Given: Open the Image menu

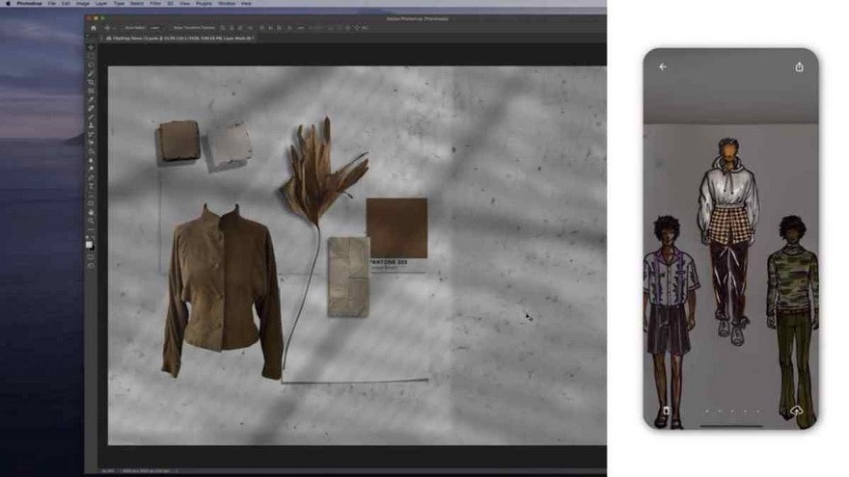Looking at the screenshot, I should pyautogui.click(x=83, y=3).
